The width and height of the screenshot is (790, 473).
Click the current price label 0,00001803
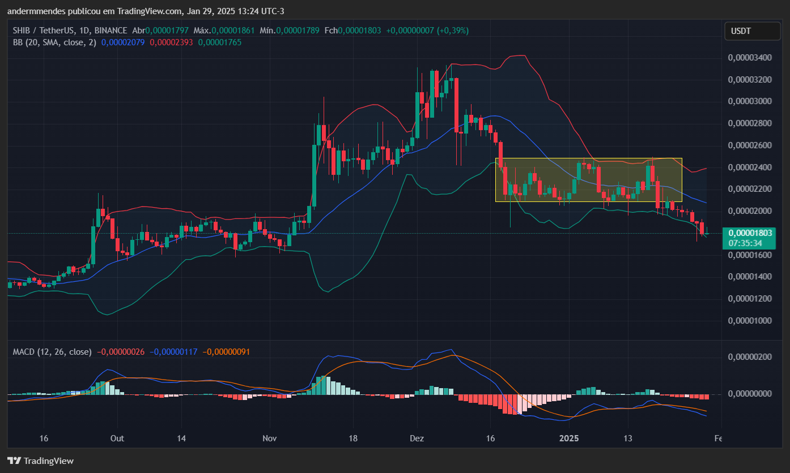pyautogui.click(x=751, y=233)
